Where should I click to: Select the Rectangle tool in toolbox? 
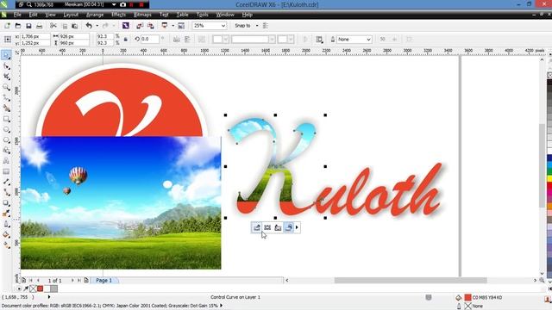pyautogui.click(x=6, y=119)
